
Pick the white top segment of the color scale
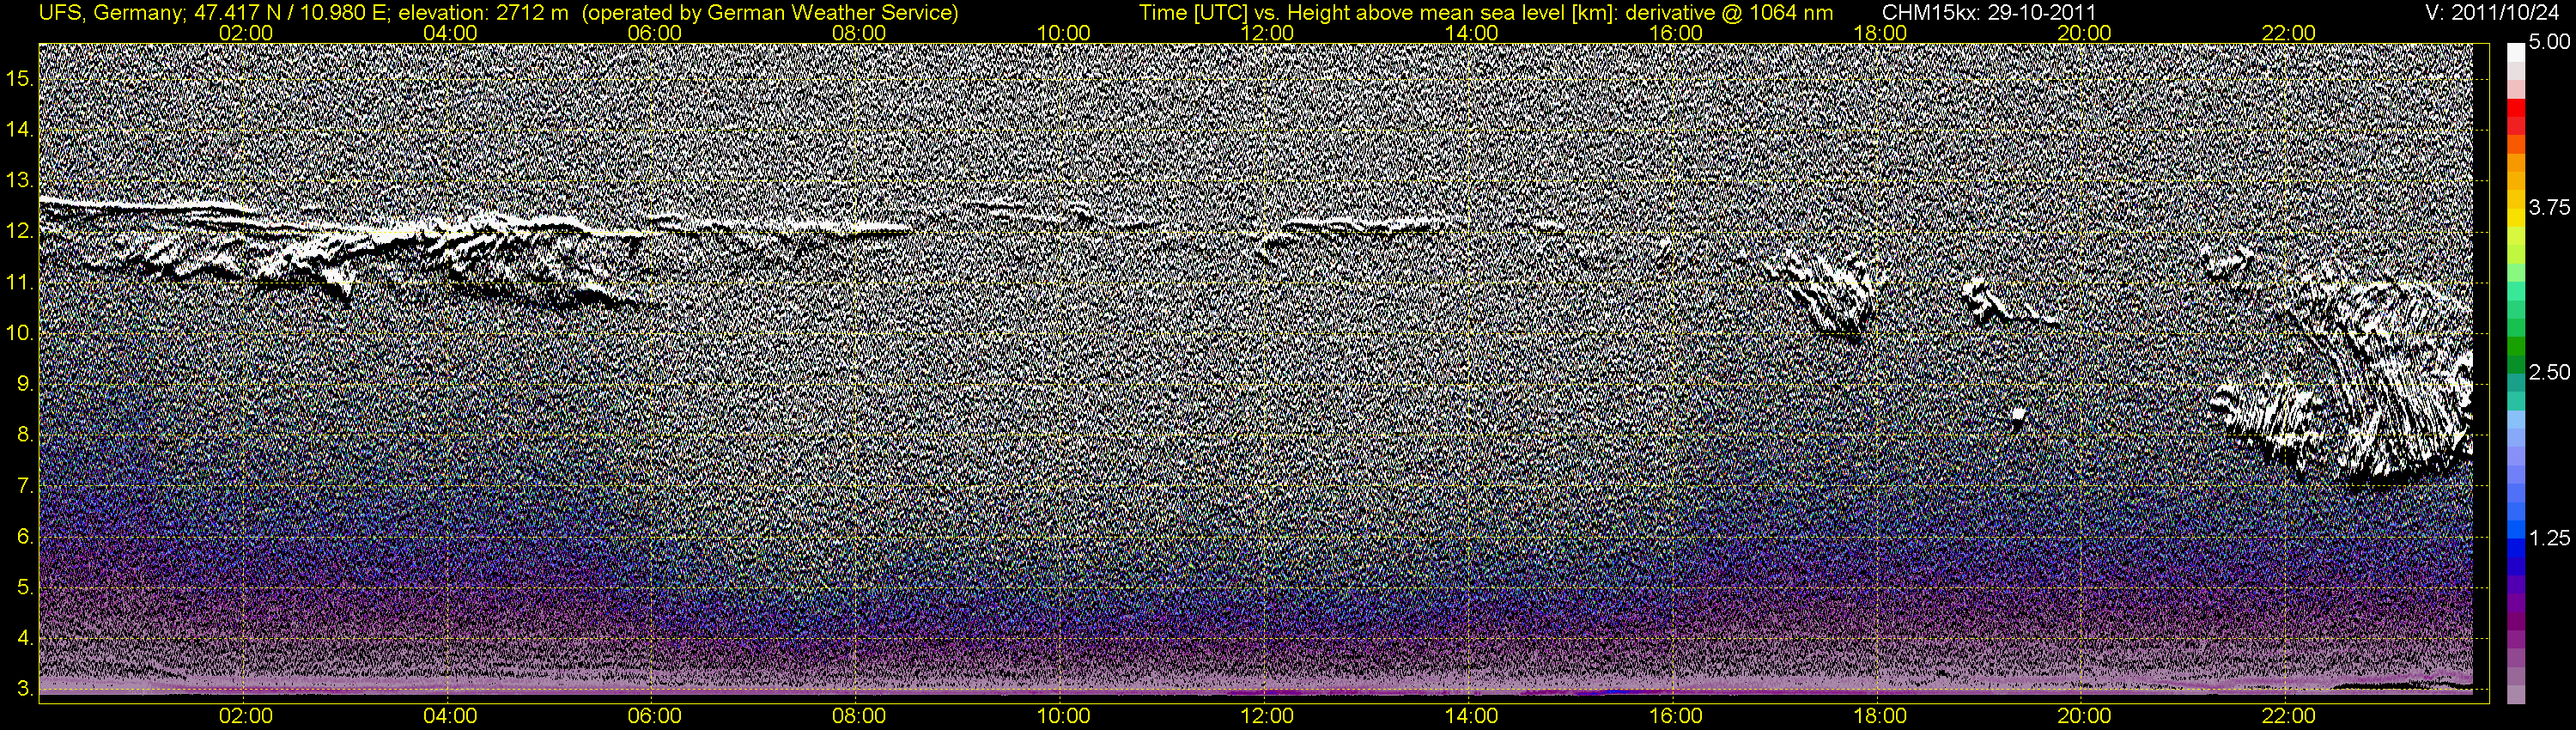tap(2516, 53)
